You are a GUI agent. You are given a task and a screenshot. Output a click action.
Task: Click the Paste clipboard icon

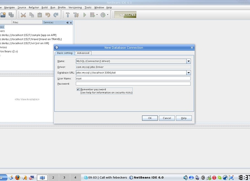(x=40, y=15)
